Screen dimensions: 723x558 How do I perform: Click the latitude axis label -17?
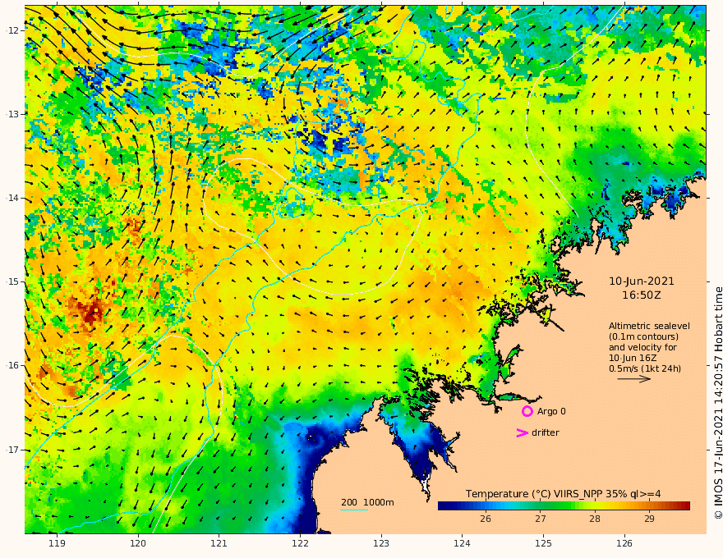(12, 450)
